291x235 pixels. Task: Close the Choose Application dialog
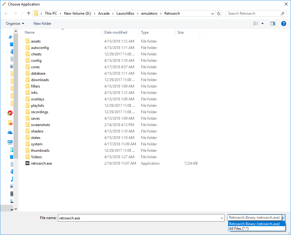[x=286, y=4]
